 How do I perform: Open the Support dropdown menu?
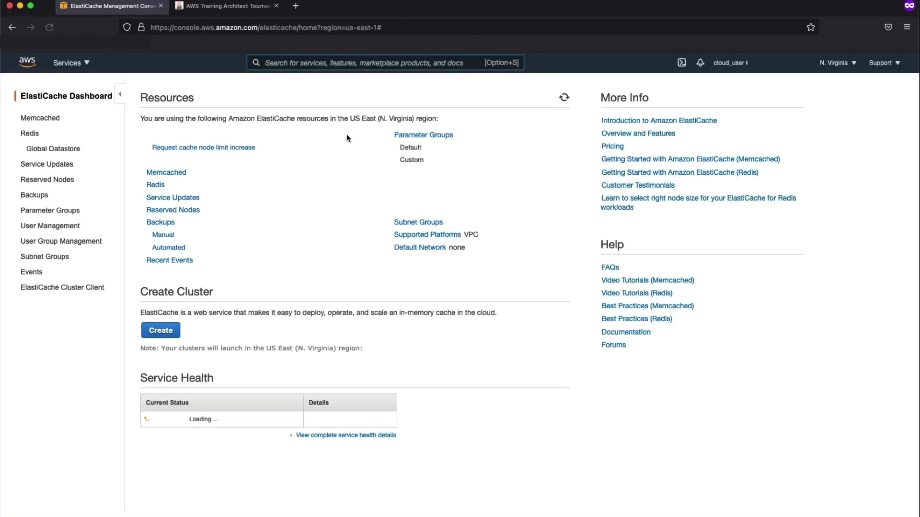pyautogui.click(x=884, y=63)
